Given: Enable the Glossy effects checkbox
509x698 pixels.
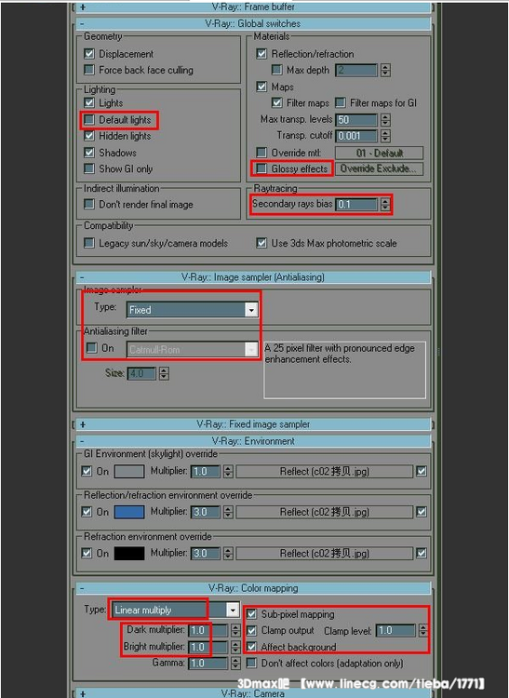Looking at the screenshot, I should pos(261,168).
